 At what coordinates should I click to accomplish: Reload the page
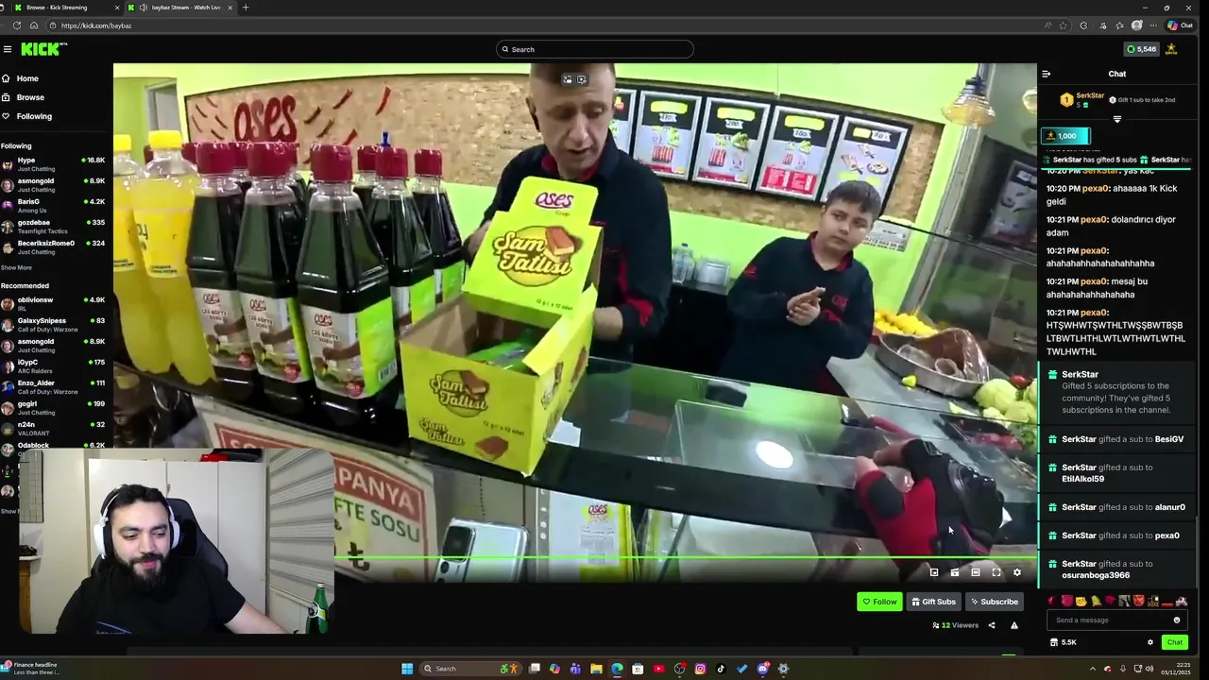point(17,25)
